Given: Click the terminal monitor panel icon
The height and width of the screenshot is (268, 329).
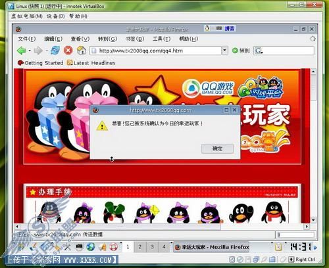Looking at the screenshot, I should pyautogui.click(x=79, y=247).
